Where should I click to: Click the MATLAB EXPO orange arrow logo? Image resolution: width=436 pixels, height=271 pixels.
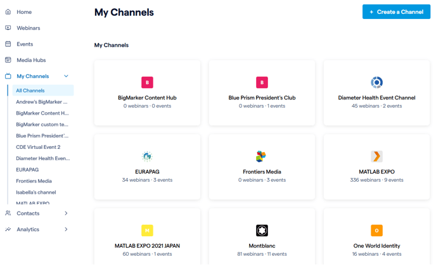pyautogui.click(x=377, y=156)
